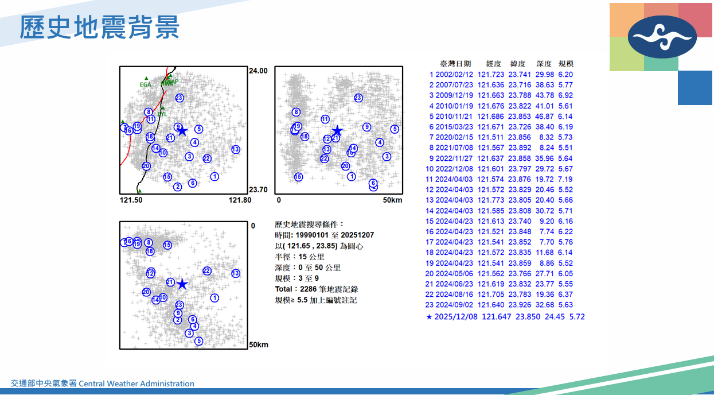714x395 pixels.
Task: Click the 歷史地震背景 slide title
Action: [x=99, y=26]
